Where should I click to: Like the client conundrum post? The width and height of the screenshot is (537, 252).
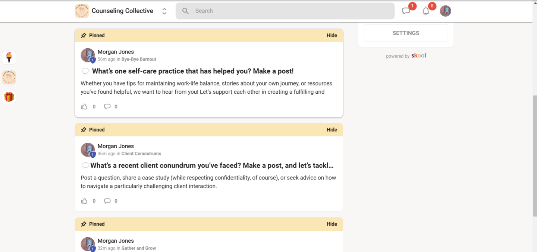tap(84, 201)
